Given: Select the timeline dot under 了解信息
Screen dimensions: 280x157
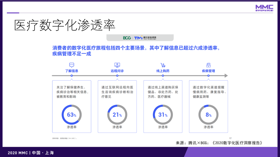Looking at the screenshot, I should [72, 75].
